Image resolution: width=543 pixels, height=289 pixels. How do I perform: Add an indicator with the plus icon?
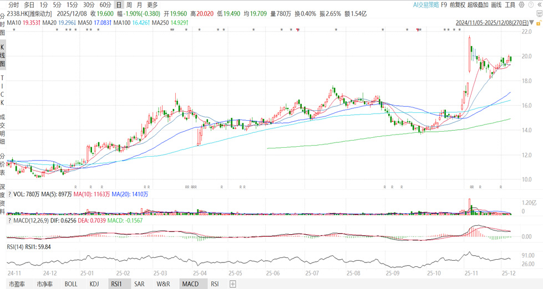233,284
